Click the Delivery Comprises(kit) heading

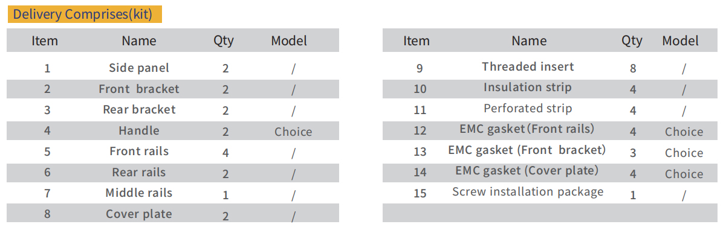click(x=85, y=14)
